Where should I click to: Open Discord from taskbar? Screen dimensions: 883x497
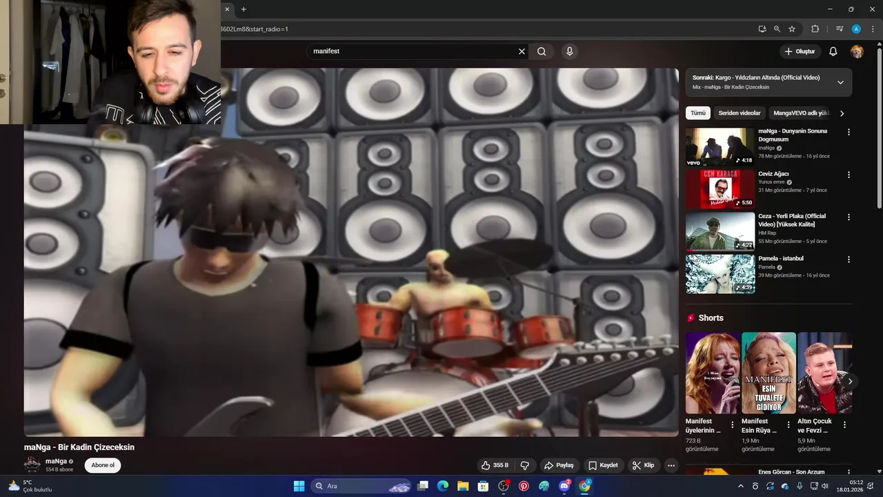click(x=564, y=486)
